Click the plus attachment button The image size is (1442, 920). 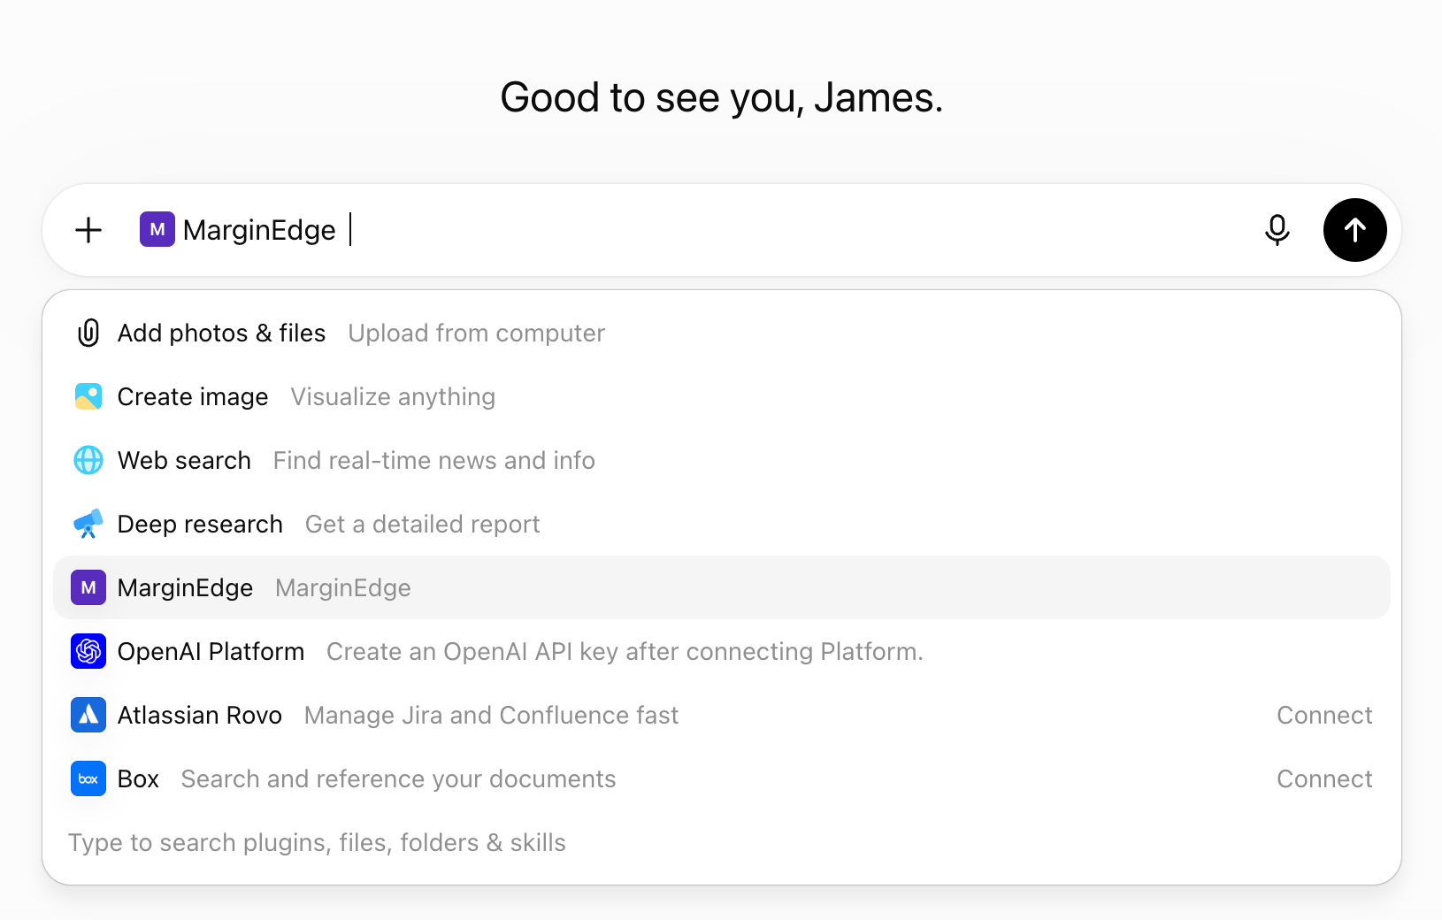click(x=88, y=231)
